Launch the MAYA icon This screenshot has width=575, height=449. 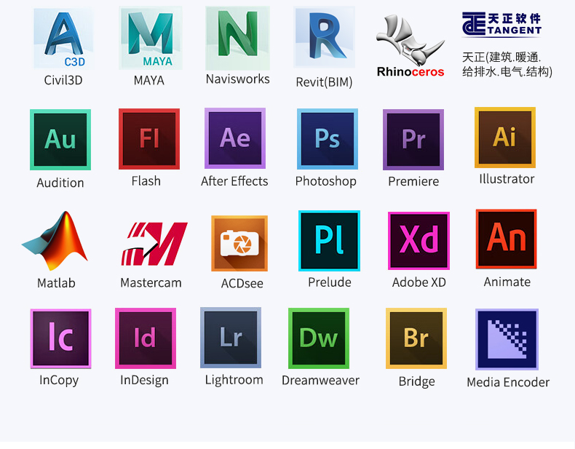click(x=151, y=38)
